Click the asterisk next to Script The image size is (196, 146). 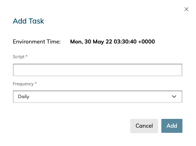27,56
